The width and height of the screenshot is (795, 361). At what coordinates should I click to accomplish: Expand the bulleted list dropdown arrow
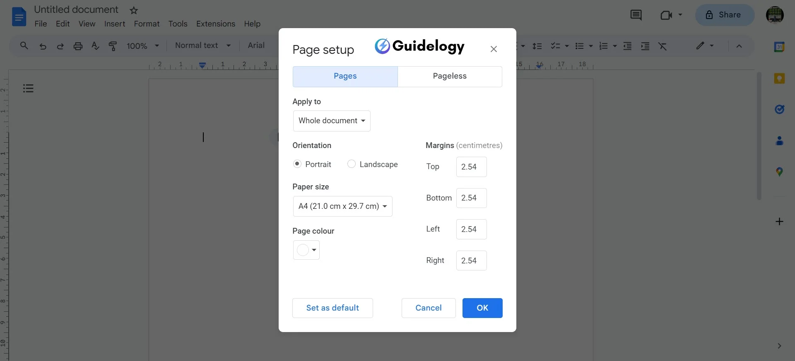click(x=591, y=46)
